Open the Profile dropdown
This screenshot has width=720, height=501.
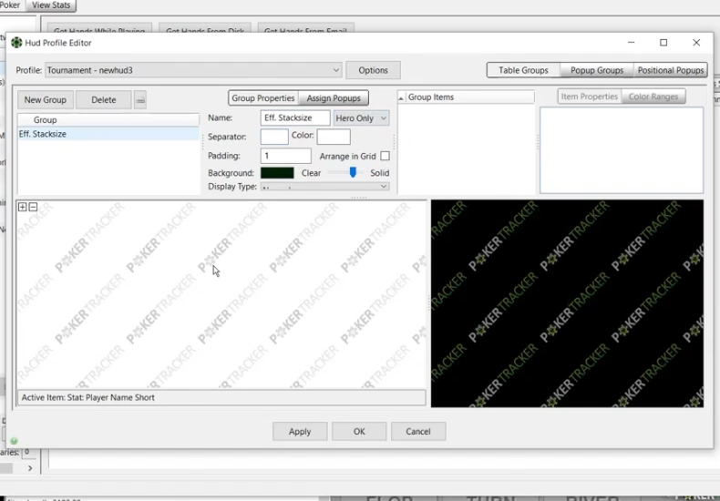click(x=193, y=70)
